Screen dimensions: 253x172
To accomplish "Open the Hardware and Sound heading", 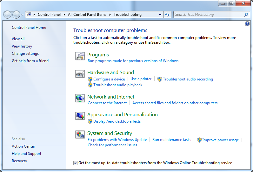I will (111, 73).
